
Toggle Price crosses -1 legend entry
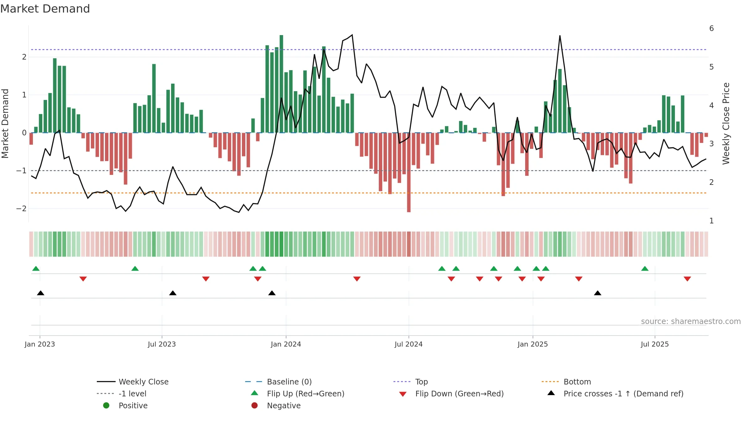(615, 394)
